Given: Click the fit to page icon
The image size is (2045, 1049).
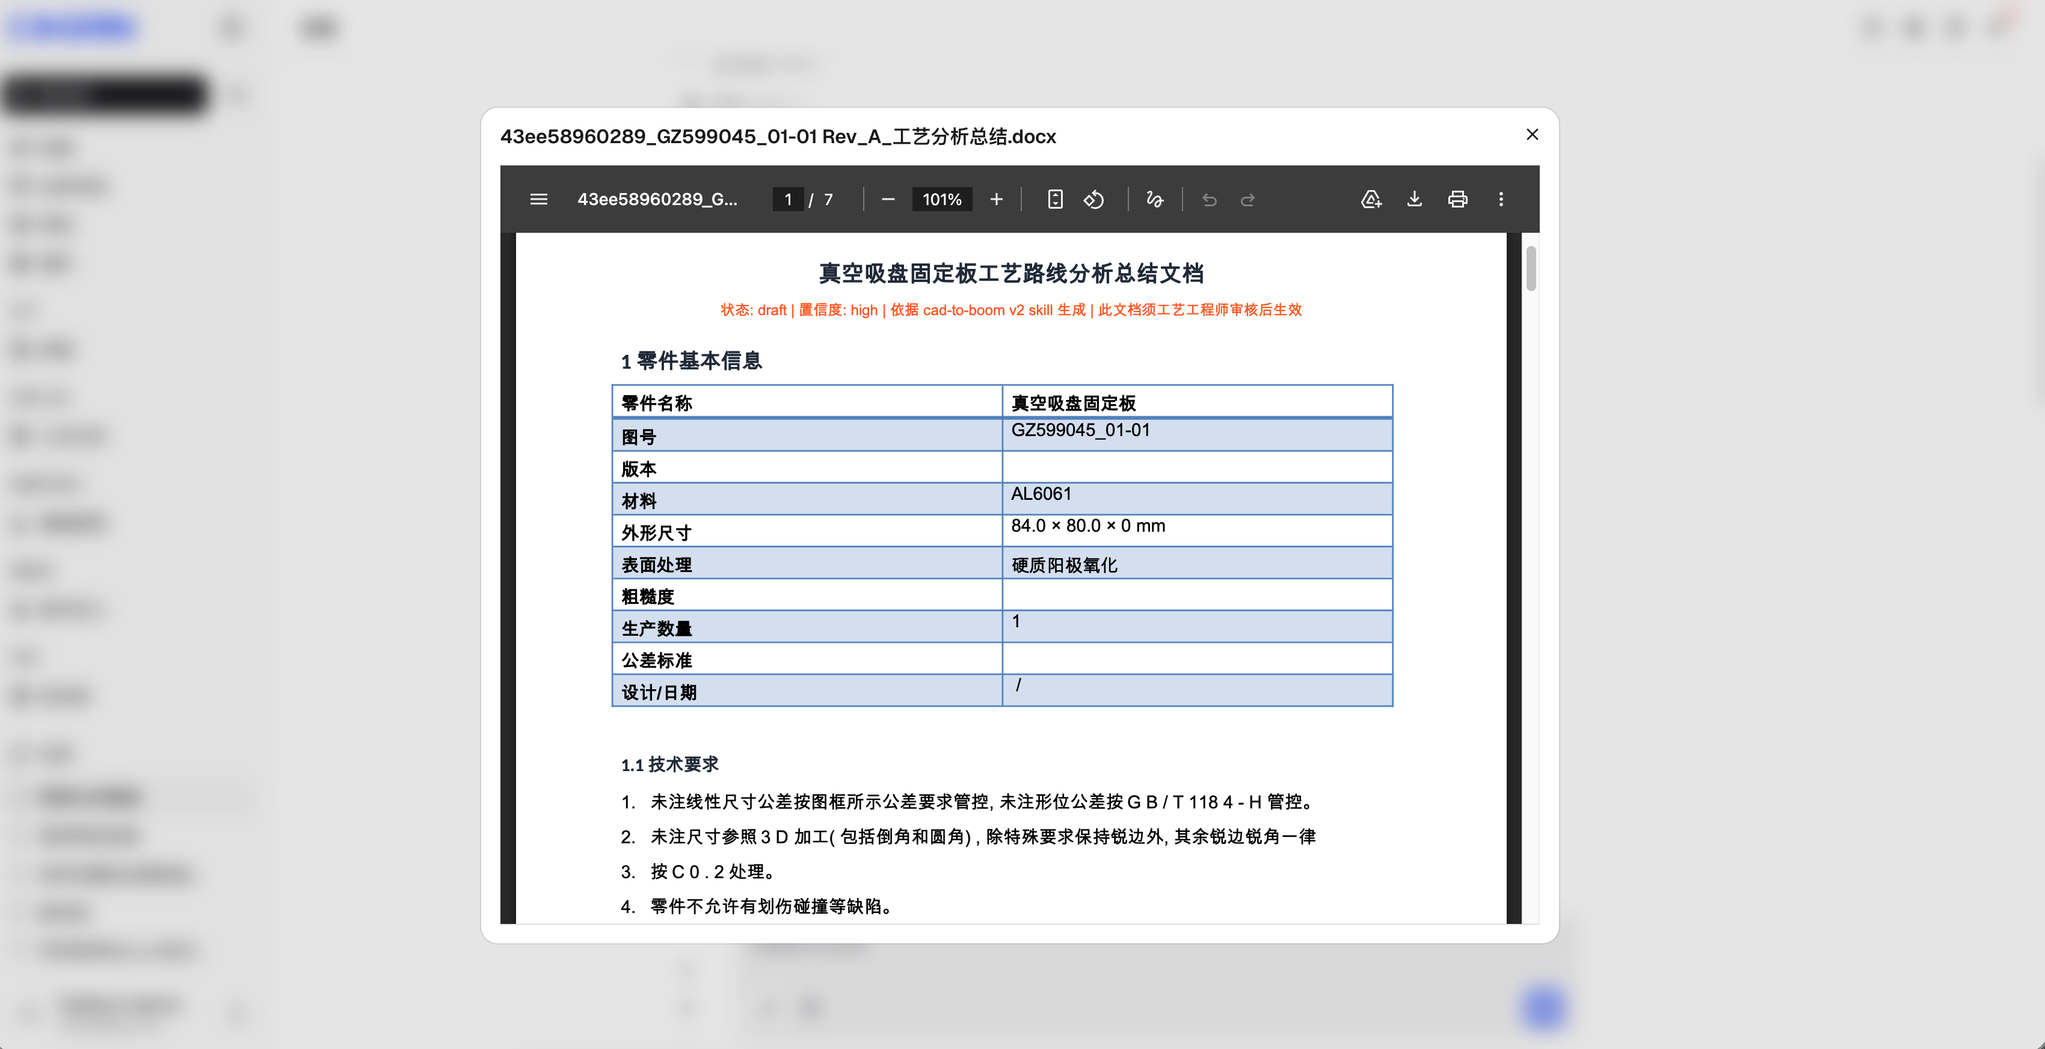Looking at the screenshot, I should (1055, 199).
